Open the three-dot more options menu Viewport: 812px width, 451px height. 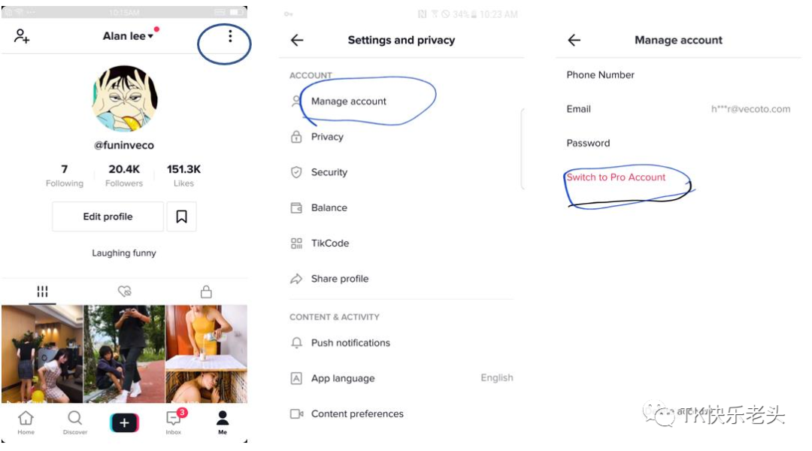[x=230, y=36]
